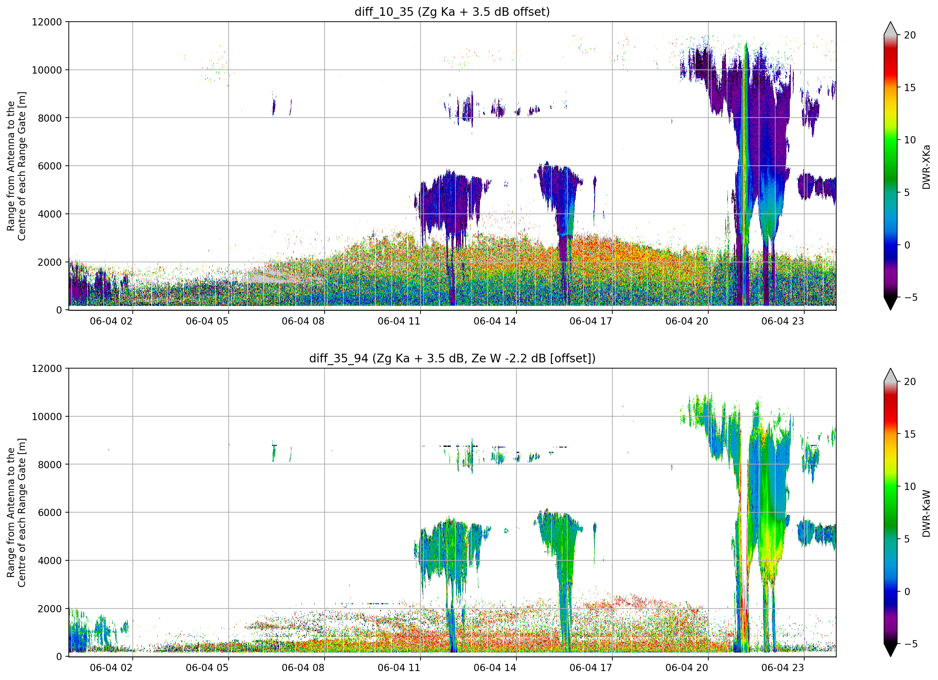
Task: Click the −5 tick on the DWR-KaW colorbar
Action: (911, 644)
